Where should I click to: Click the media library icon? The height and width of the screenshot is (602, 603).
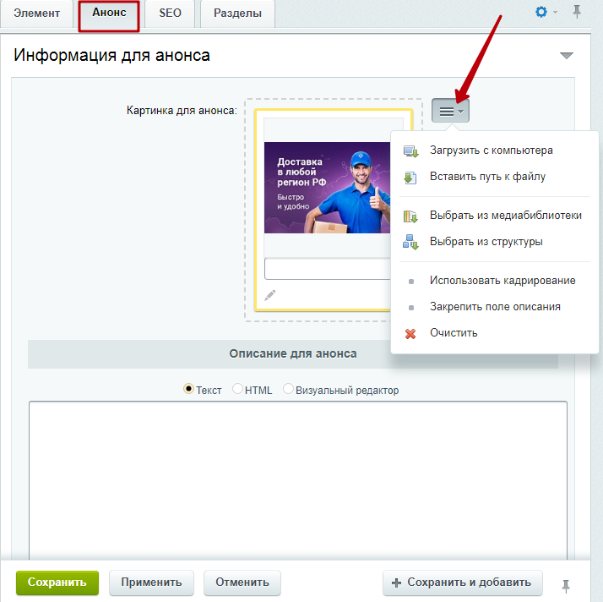click(410, 216)
